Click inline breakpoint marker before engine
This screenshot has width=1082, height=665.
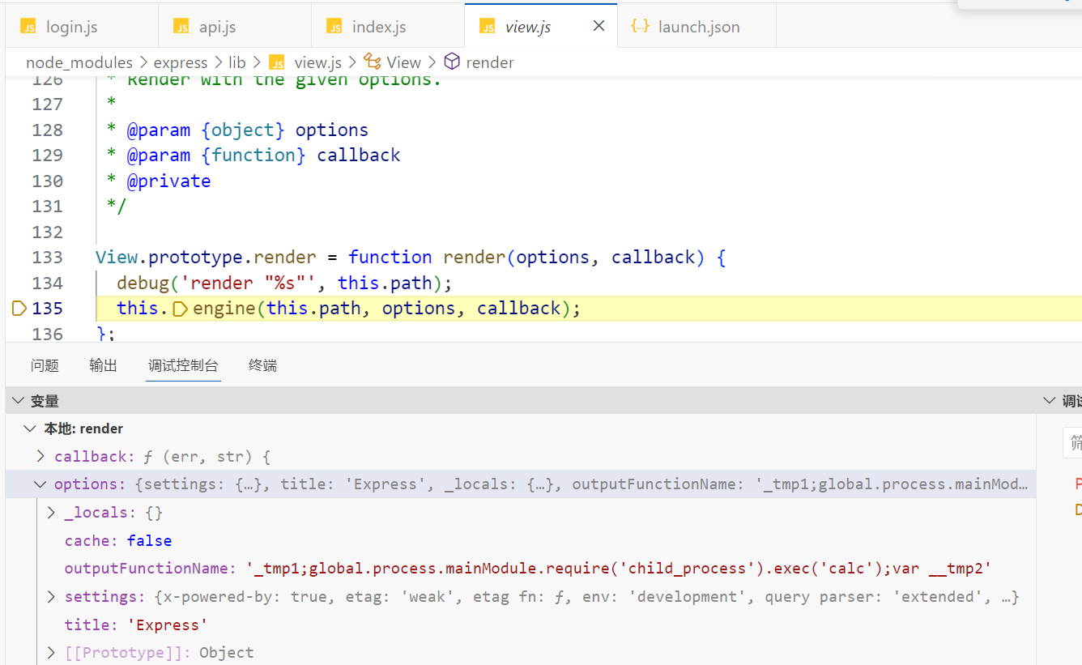[x=181, y=309]
